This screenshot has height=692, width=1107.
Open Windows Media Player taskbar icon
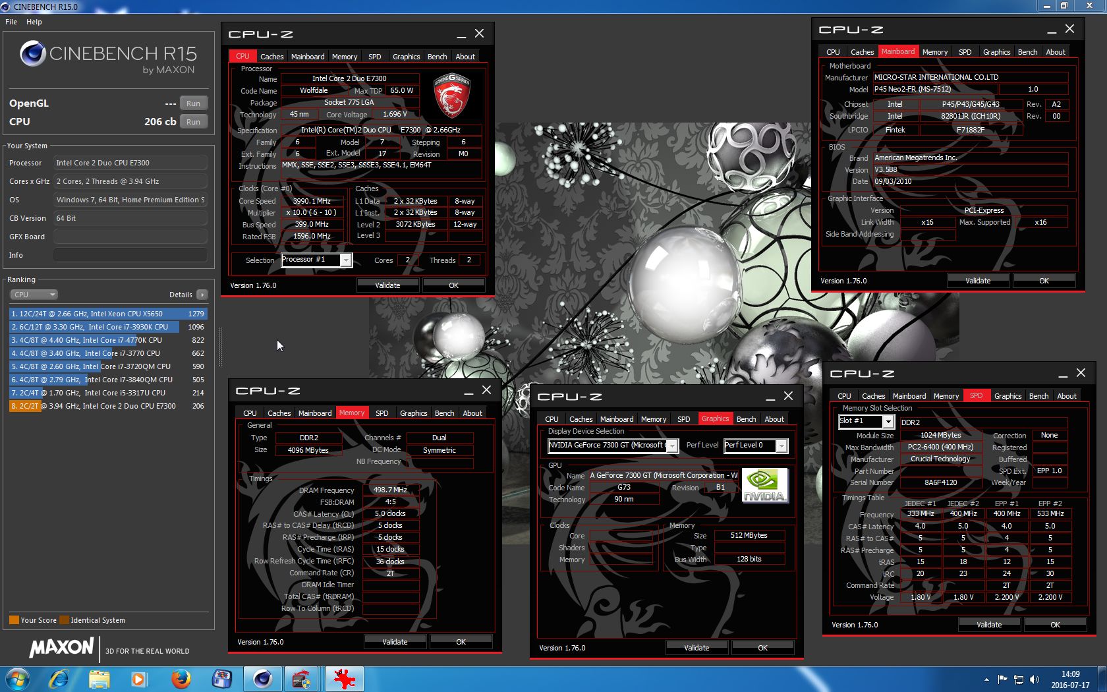pyautogui.click(x=139, y=679)
